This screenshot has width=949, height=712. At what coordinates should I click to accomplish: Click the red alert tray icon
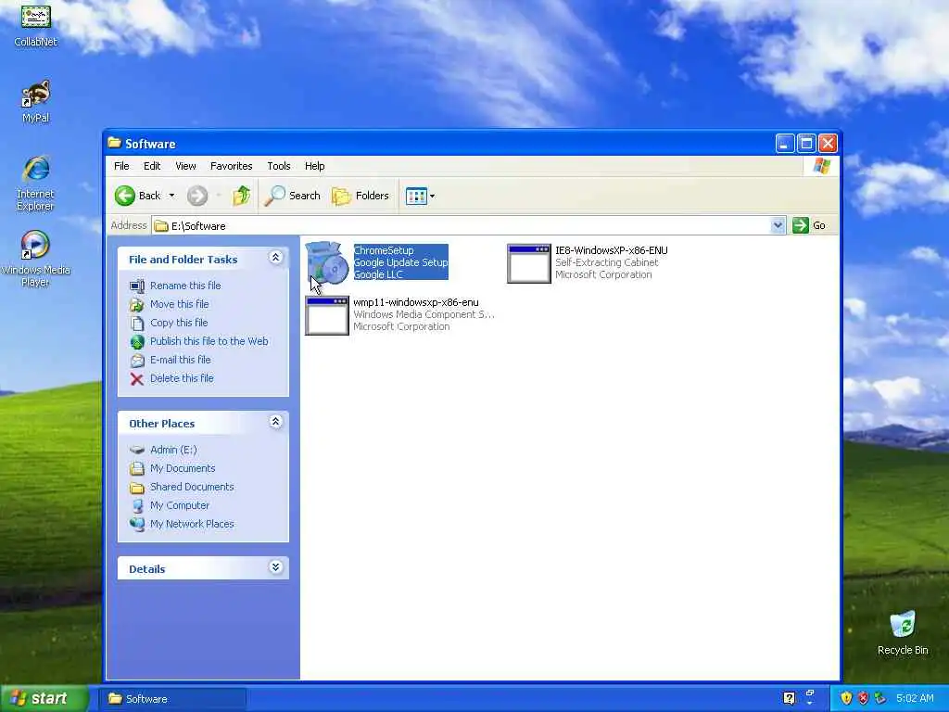863,698
